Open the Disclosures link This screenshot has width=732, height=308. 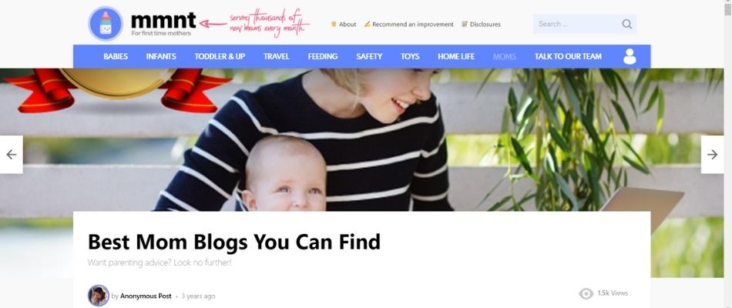click(485, 25)
